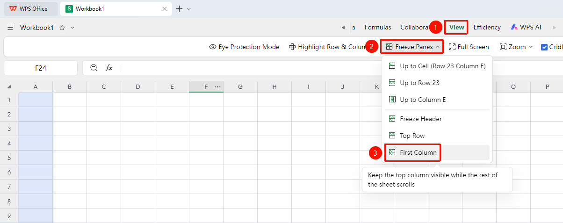Choose Up to Cell (Row 23 Column E)

coord(437,66)
